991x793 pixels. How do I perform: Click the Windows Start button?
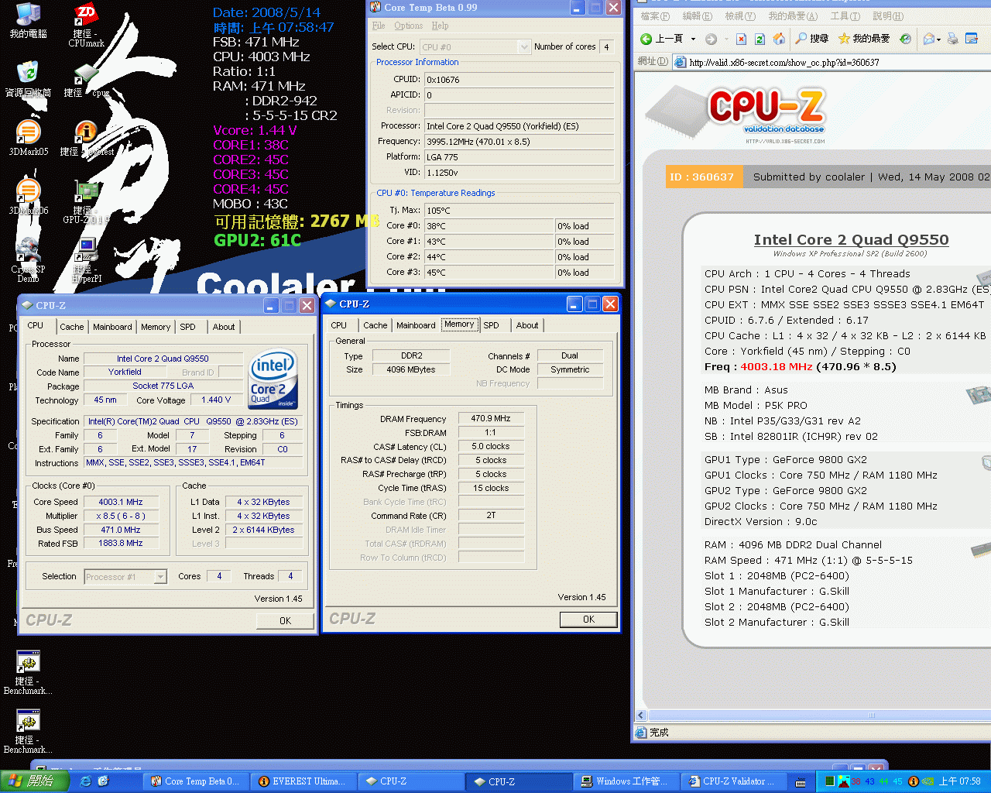click(33, 781)
